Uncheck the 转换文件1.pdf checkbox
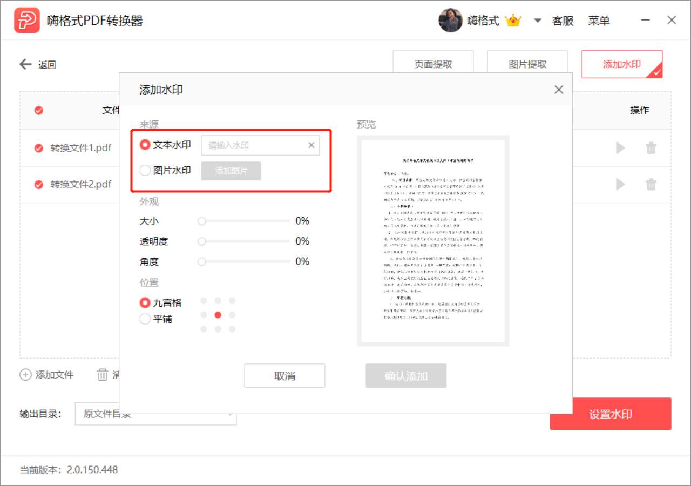Image resolution: width=691 pixels, height=486 pixels. 39,148
